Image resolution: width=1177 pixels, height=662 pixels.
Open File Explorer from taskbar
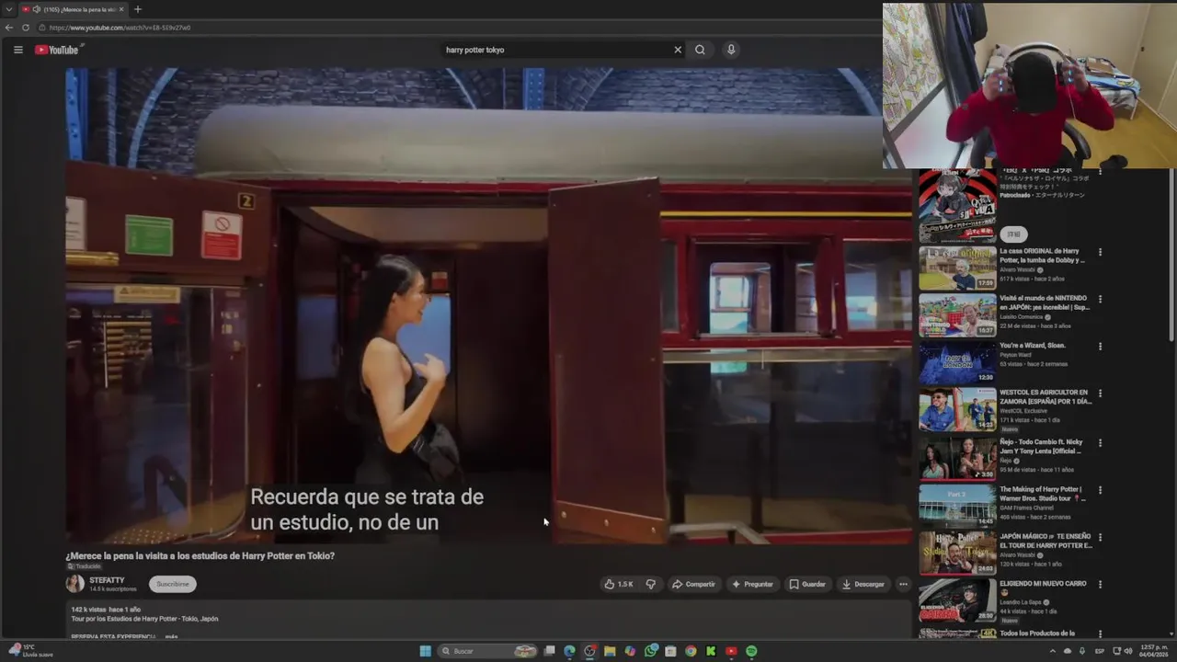(x=610, y=651)
